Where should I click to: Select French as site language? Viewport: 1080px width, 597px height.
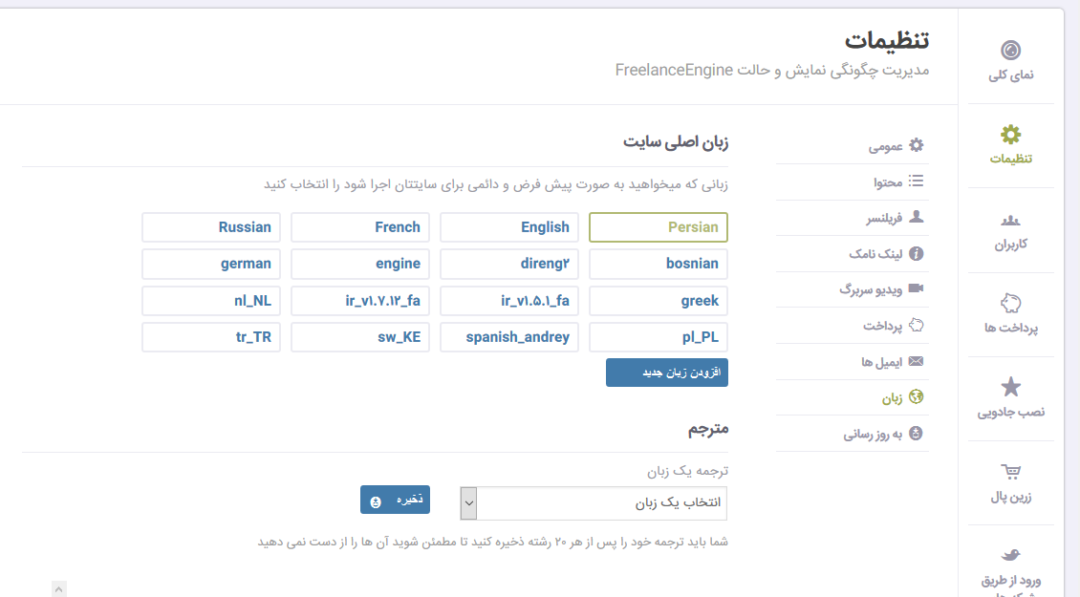click(360, 227)
